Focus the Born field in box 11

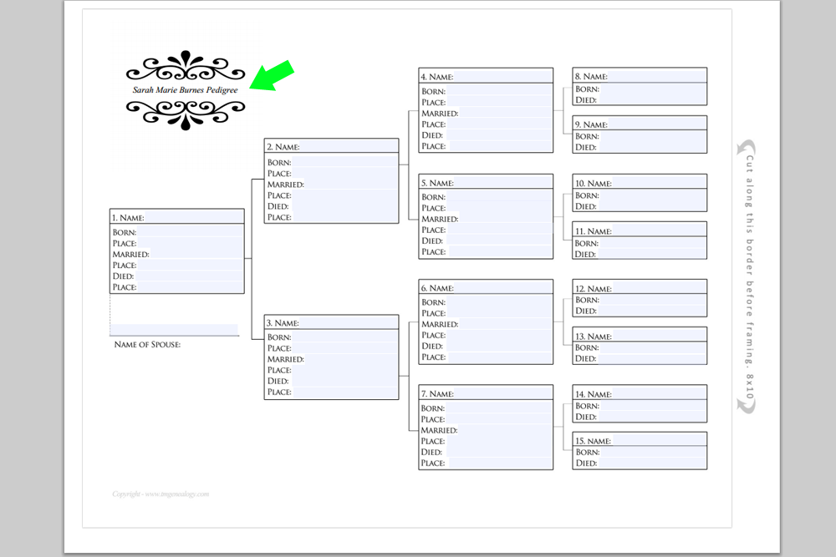click(x=653, y=243)
